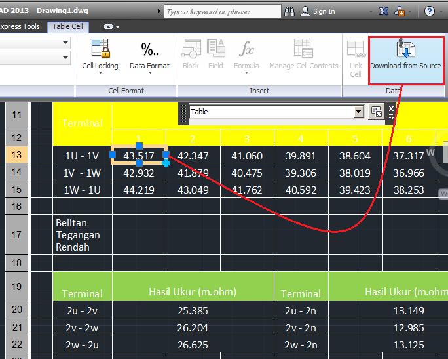Click cell with value 26.204

(x=193, y=327)
